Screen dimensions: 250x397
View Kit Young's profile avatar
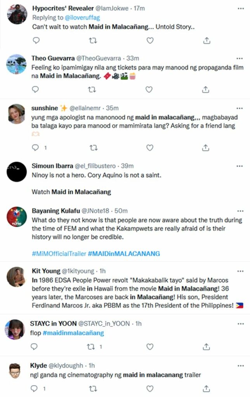click(x=17, y=277)
